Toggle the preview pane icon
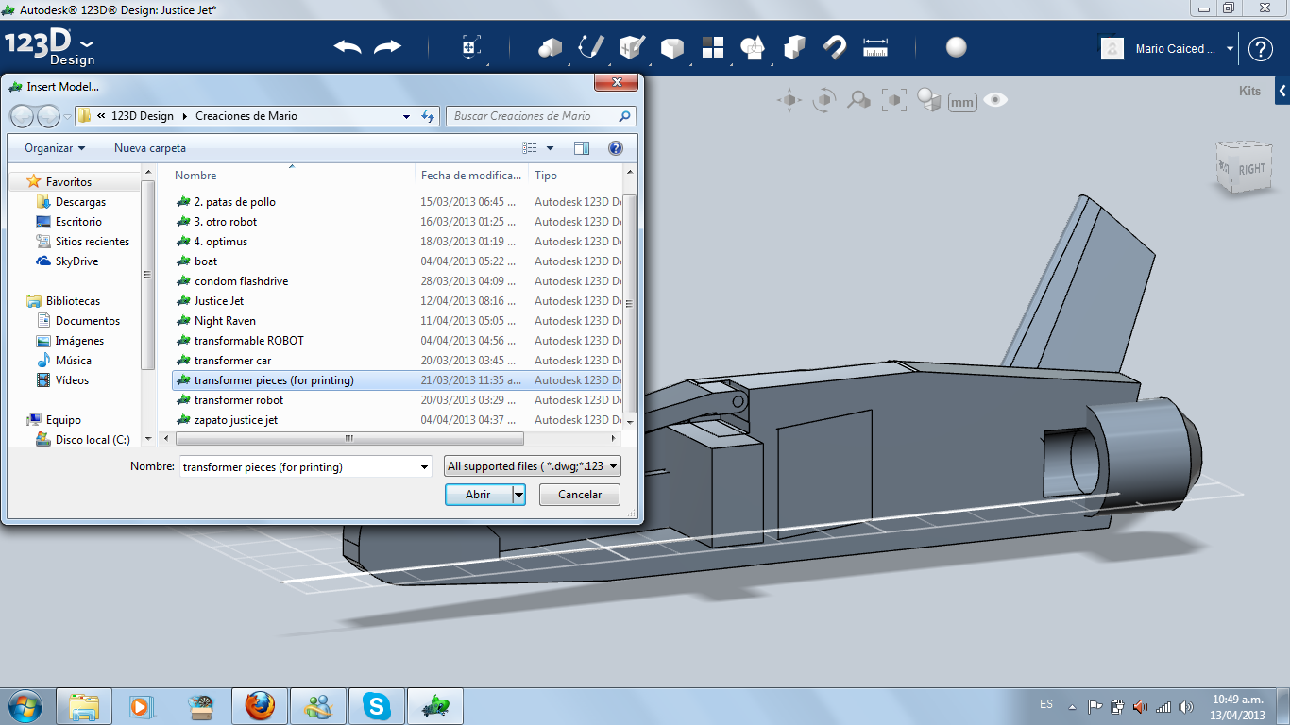Screen dimensions: 1290x725 point(582,148)
